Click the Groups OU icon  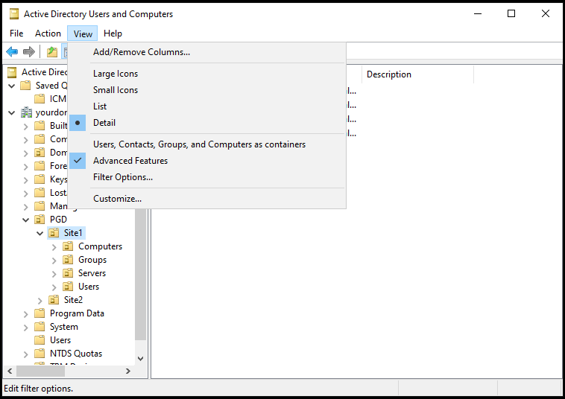click(x=68, y=260)
